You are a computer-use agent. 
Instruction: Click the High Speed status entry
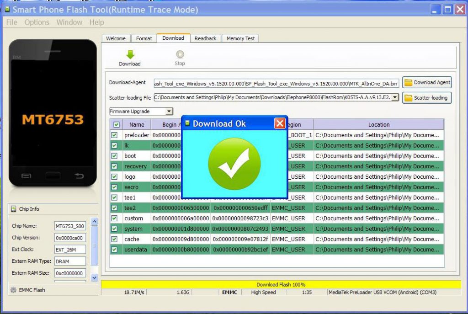tap(263, 292)
